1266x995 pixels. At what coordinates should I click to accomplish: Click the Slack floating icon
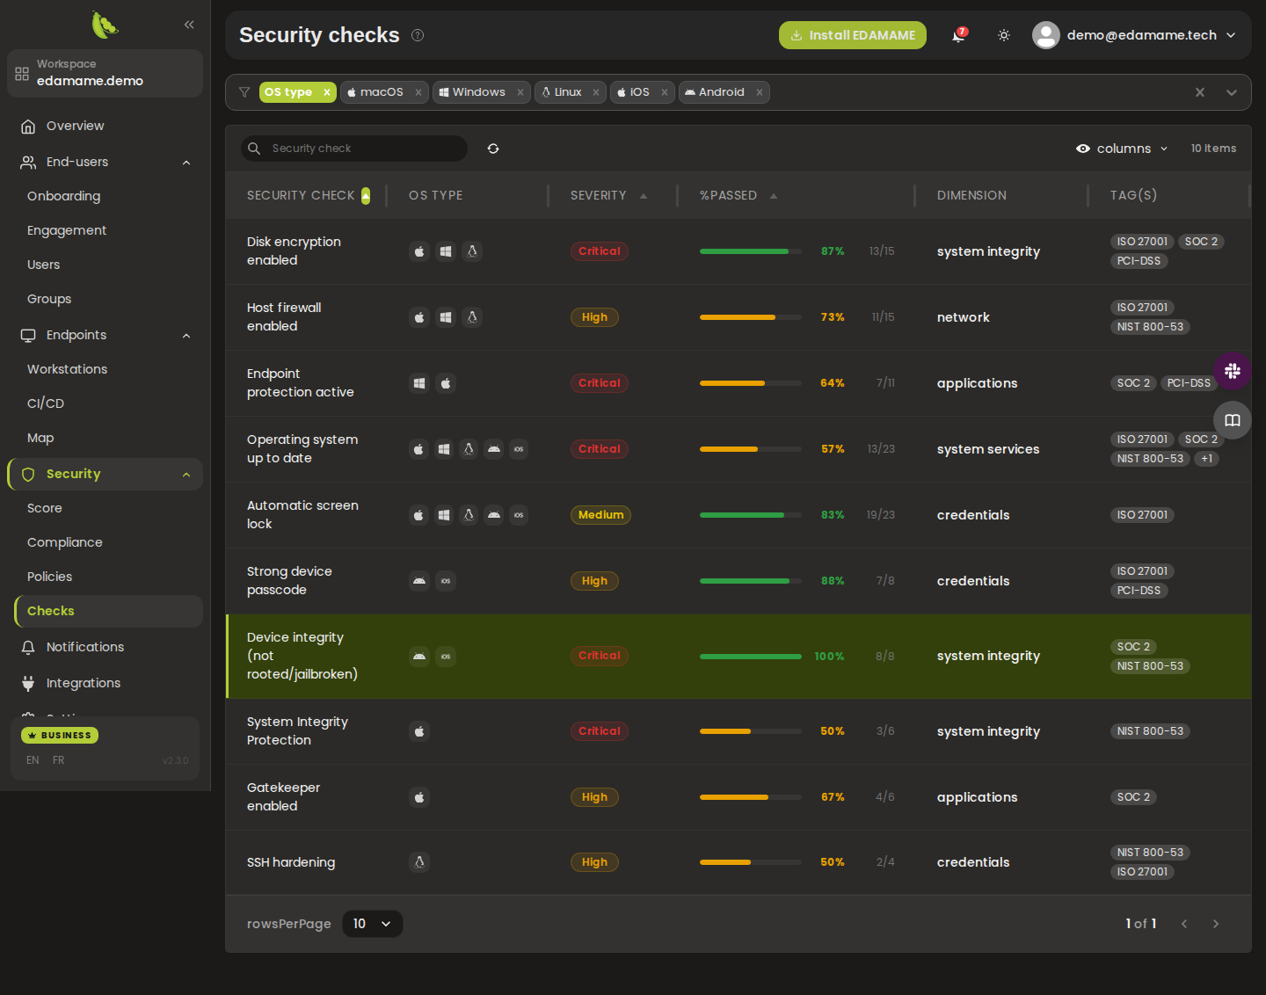point(1233,371)
